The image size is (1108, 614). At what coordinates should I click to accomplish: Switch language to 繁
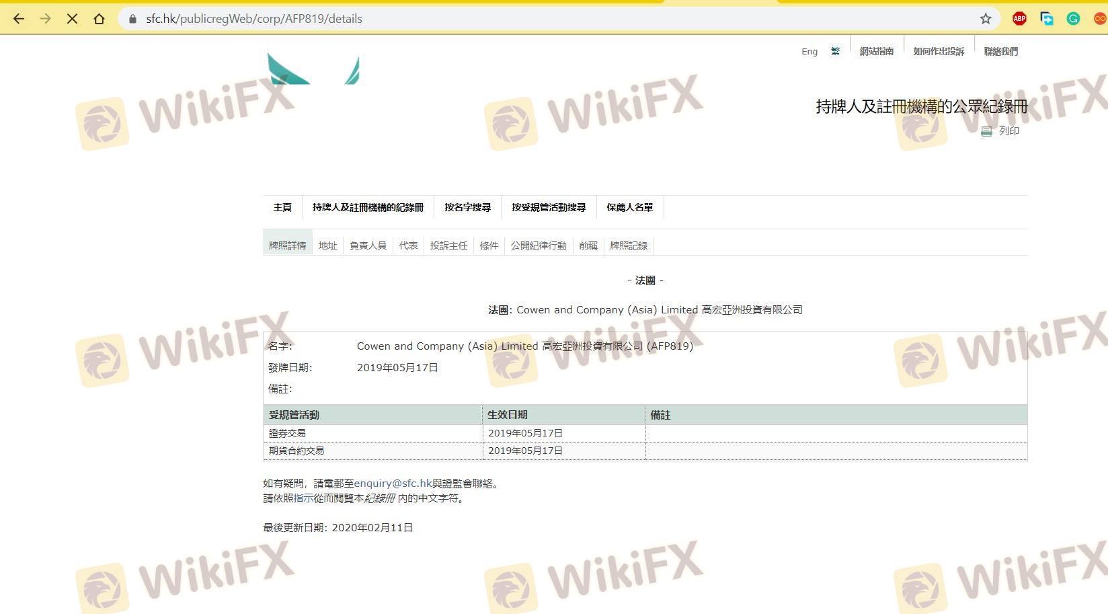coord(835,51)
